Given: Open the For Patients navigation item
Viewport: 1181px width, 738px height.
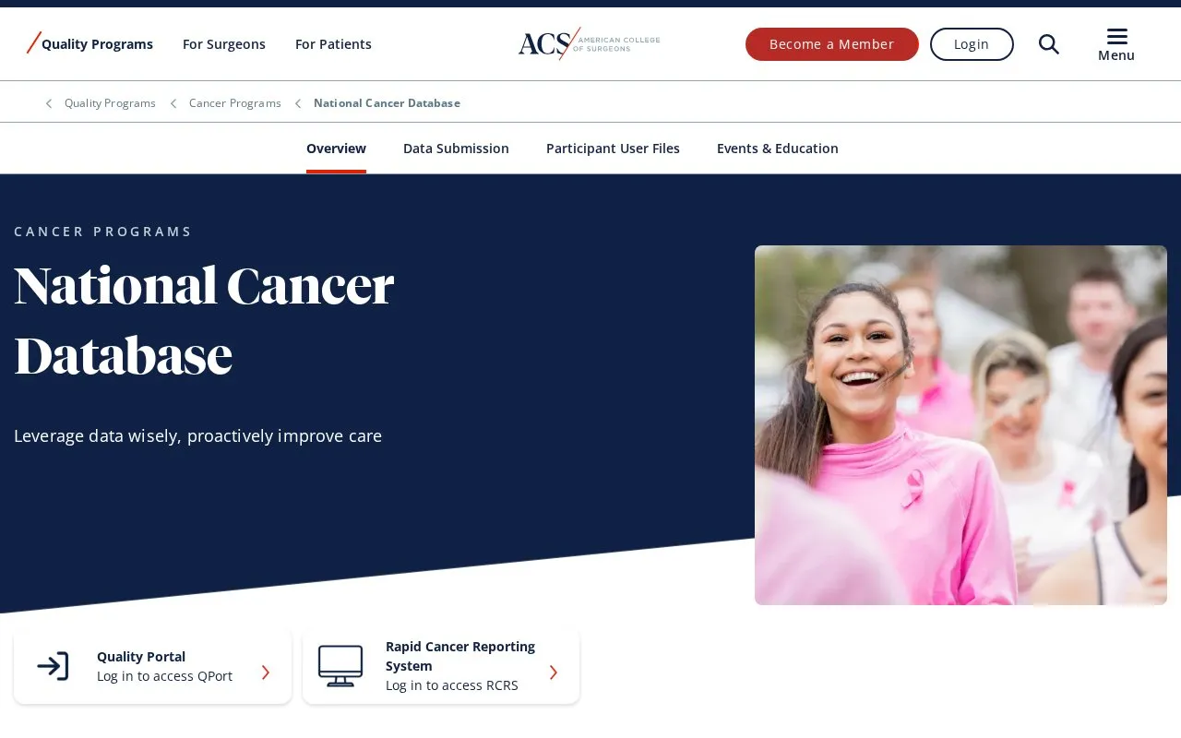Looking at the screenshot, I should [333, 44].
